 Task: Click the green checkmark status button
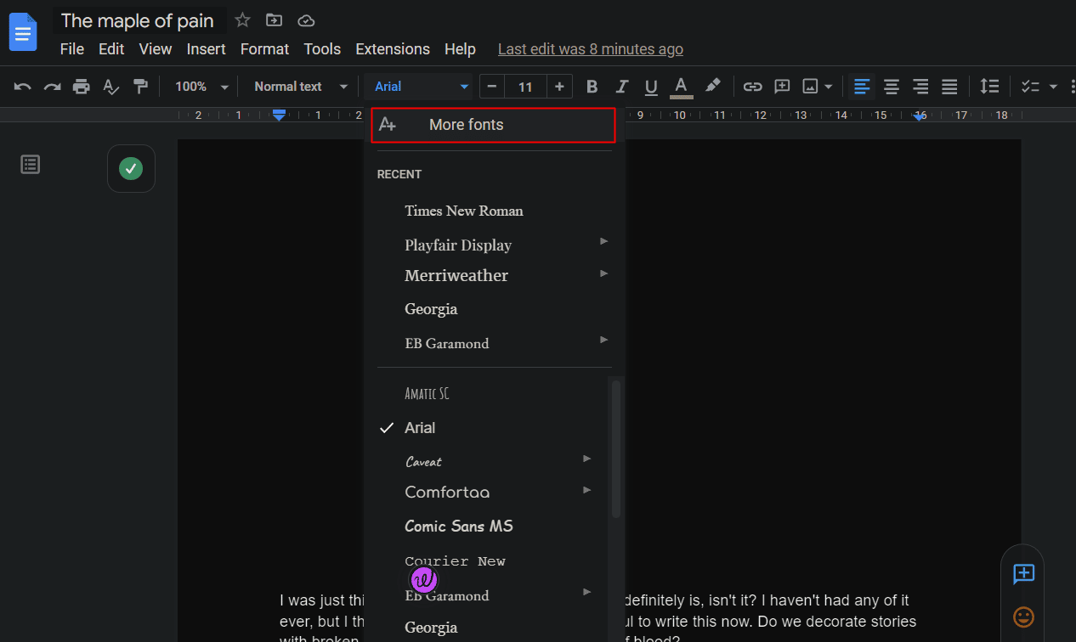(x=131, y=169)
